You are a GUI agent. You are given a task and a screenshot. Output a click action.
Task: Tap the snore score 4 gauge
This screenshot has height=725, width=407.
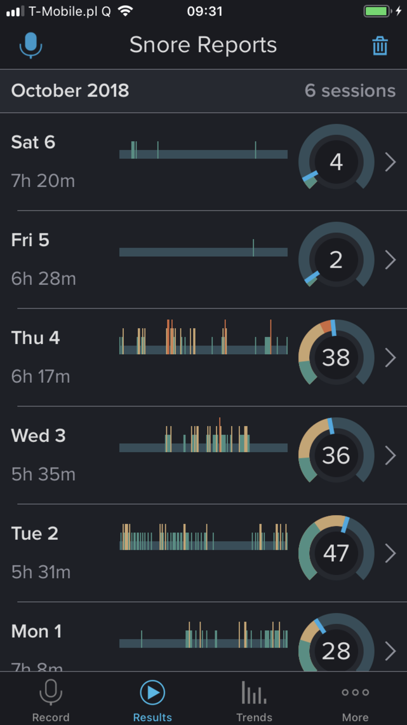click(x=336, y=162)
